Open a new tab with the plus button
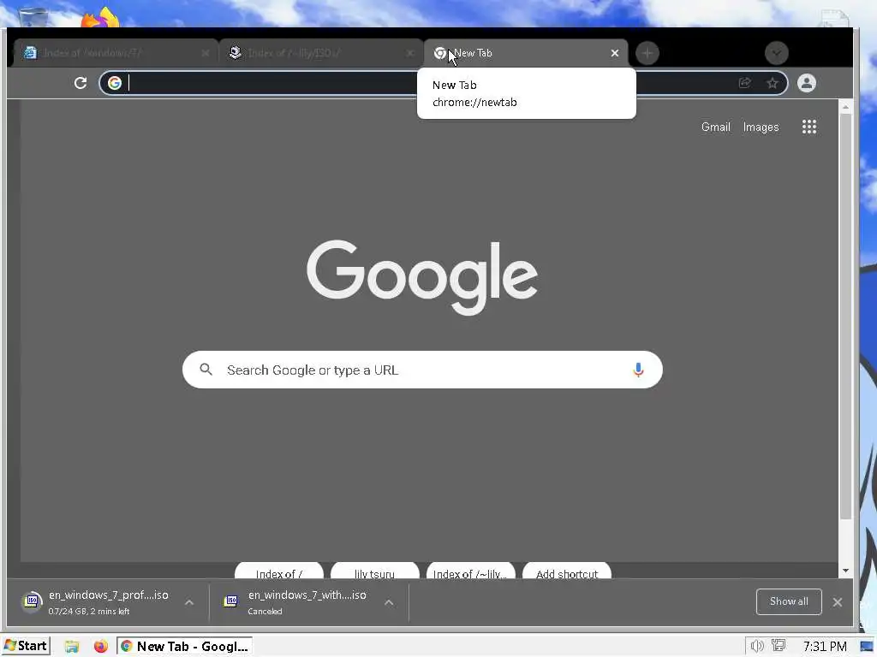This screenshot has width=877, height=657. point(647,53)
